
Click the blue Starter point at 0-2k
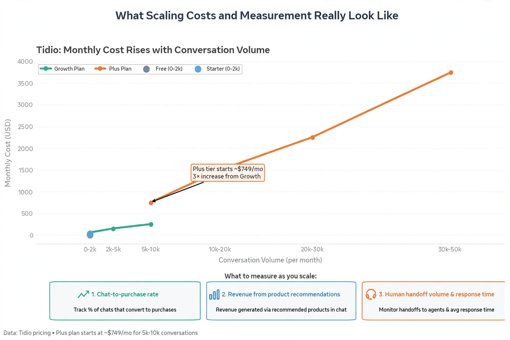tap(90, 234)
